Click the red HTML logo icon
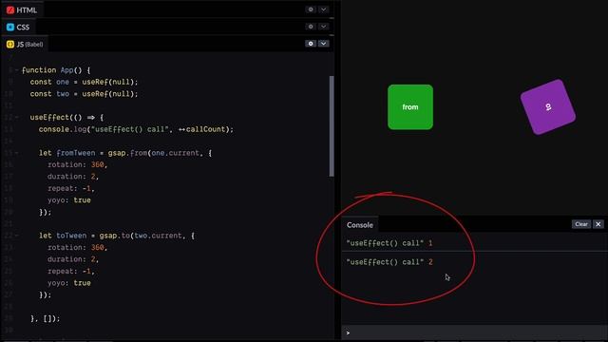This screenshot has width=608, height=342. tap(10, 10)
